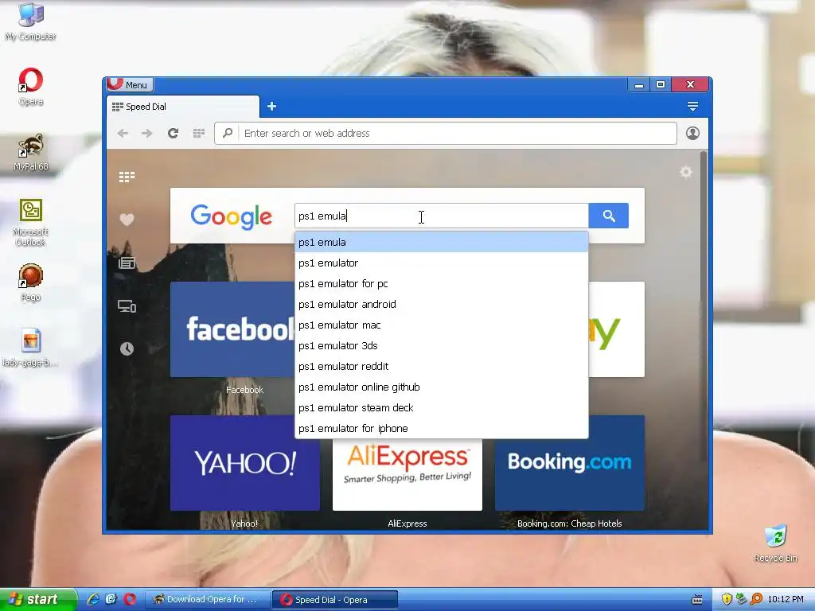The height and width of the screenshot is (611, 815).
Task: Open the user account icon
Action: pos(692,134)
